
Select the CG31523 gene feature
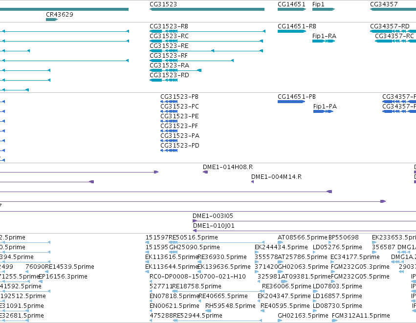tap(207, 9)
